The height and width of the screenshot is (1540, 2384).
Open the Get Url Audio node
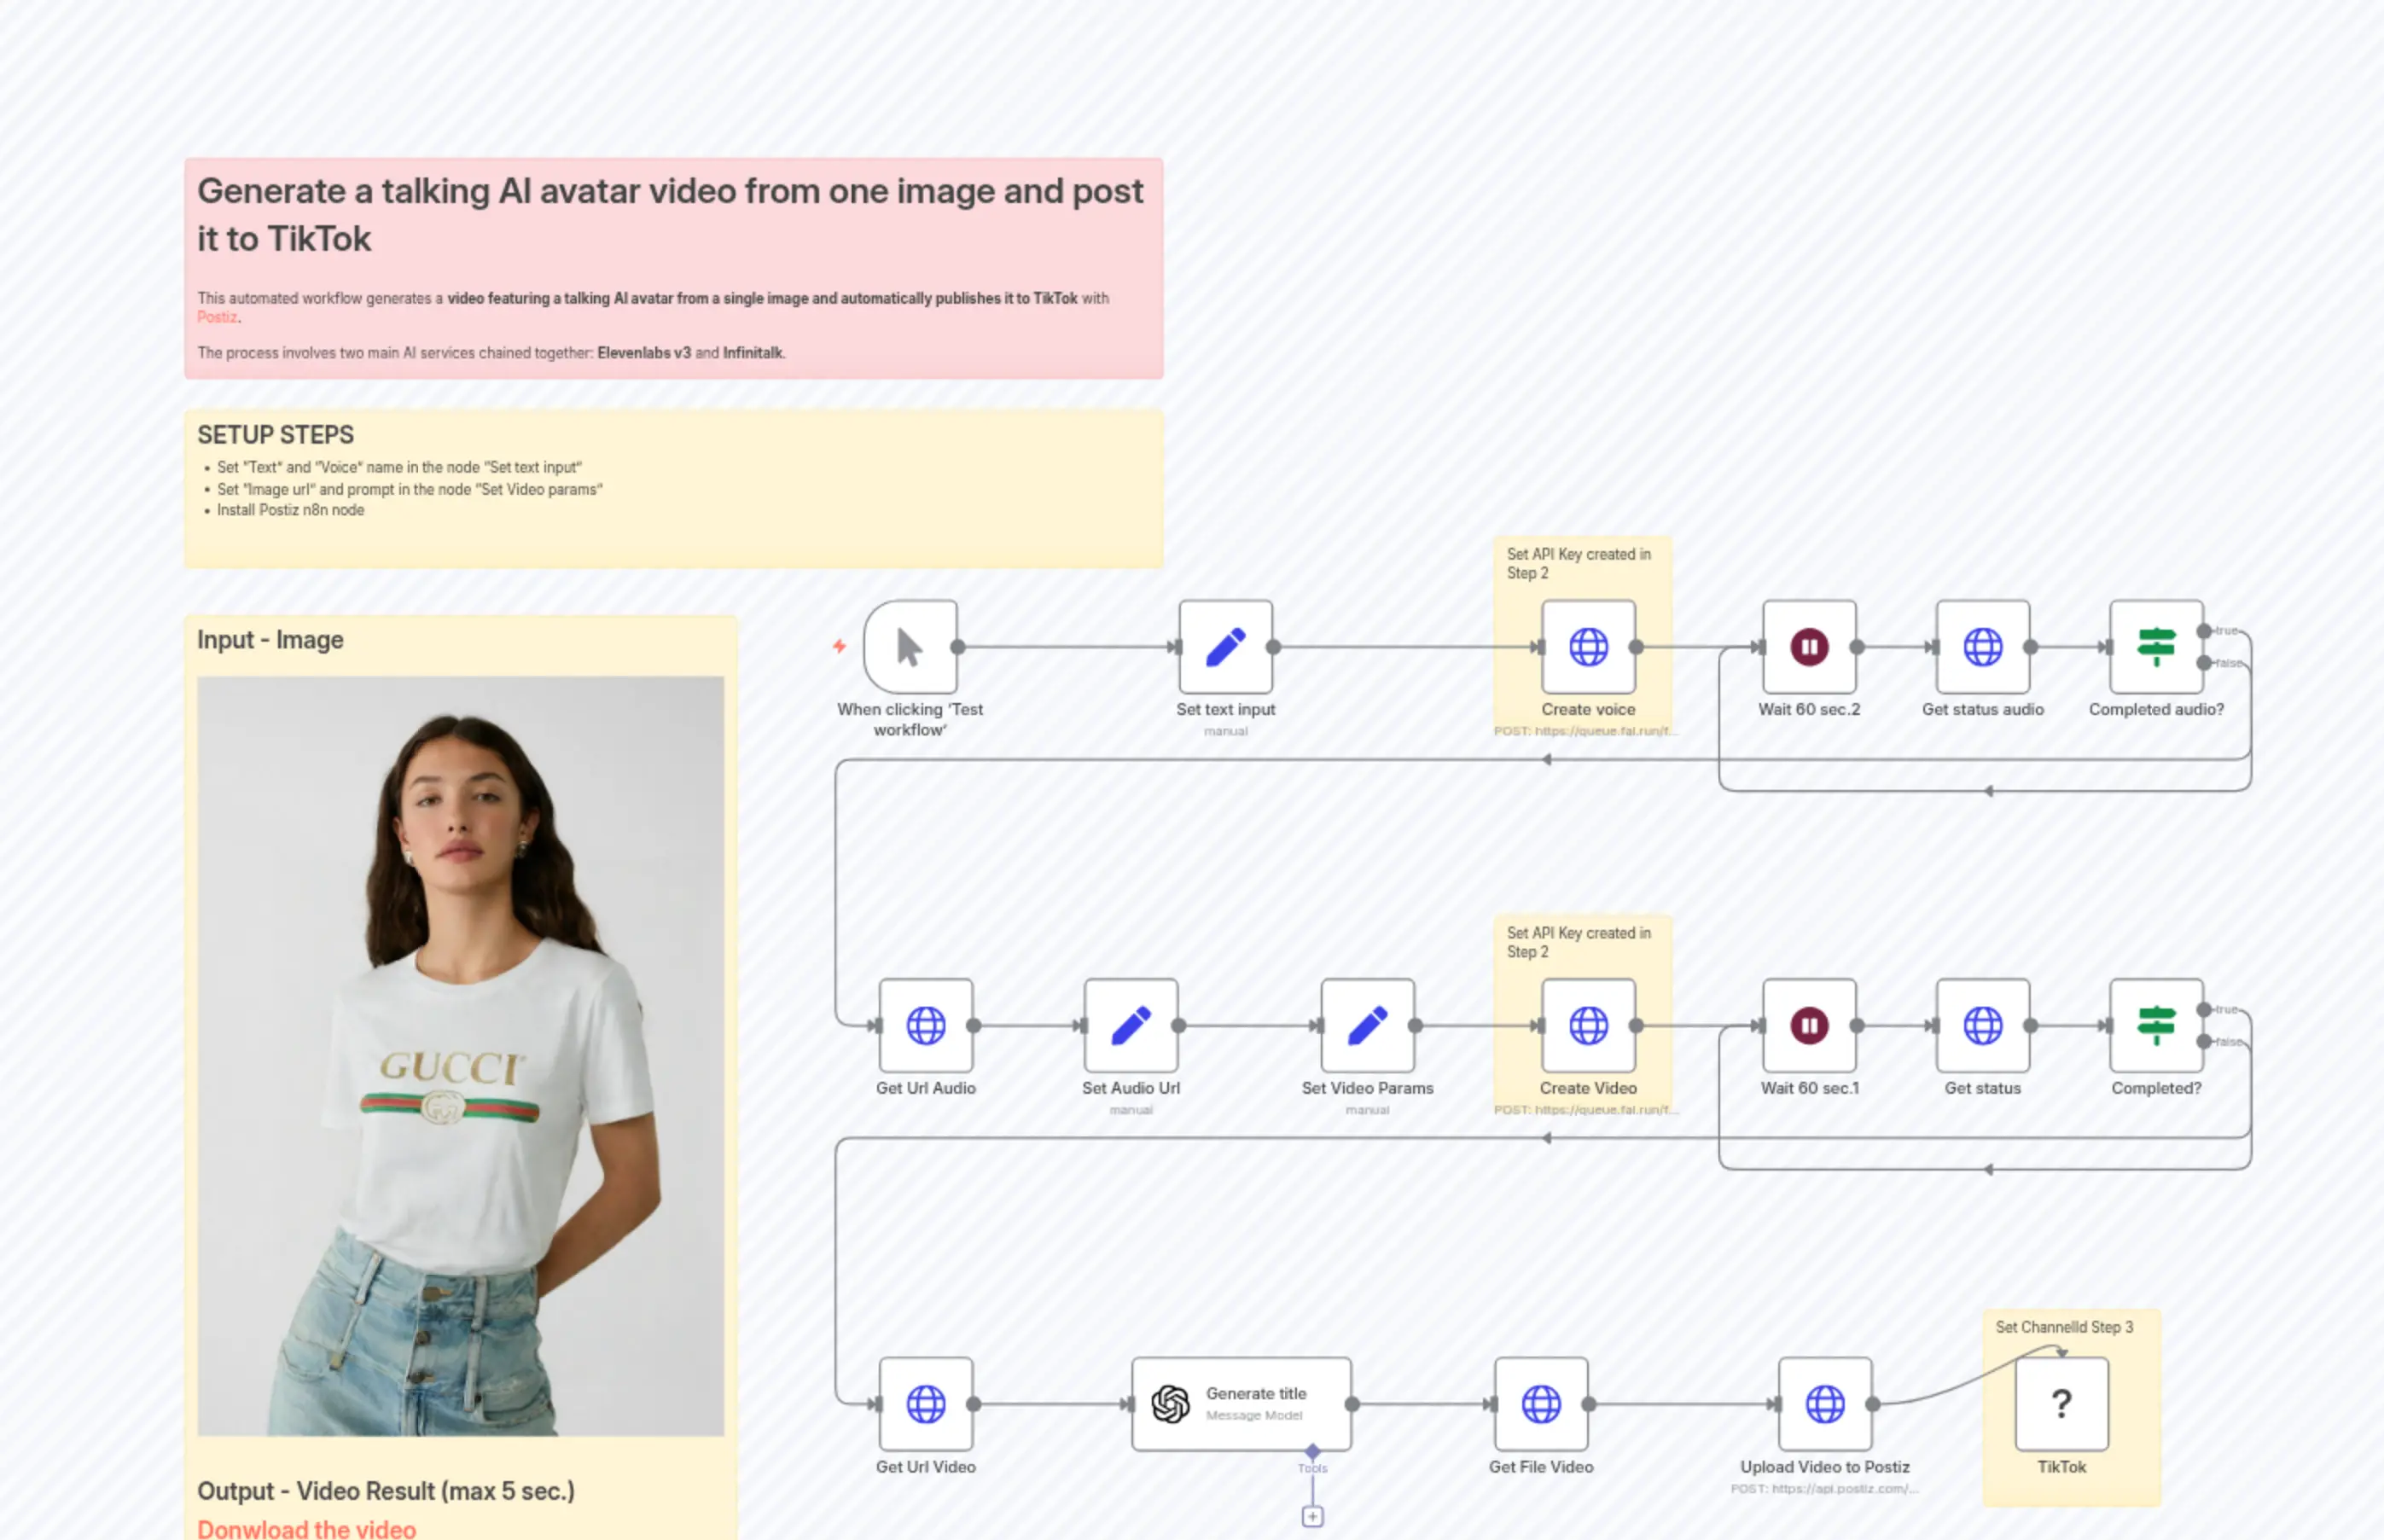(925, 1025)
